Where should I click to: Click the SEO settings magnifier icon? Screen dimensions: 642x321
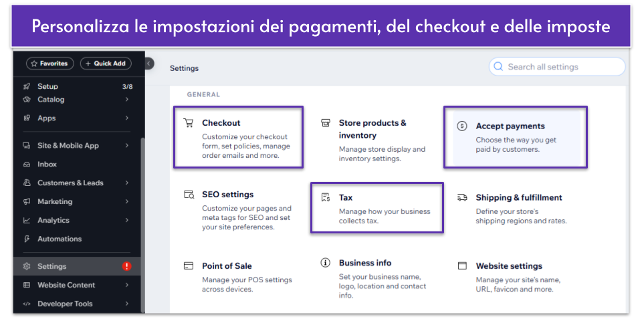point(189,195)
